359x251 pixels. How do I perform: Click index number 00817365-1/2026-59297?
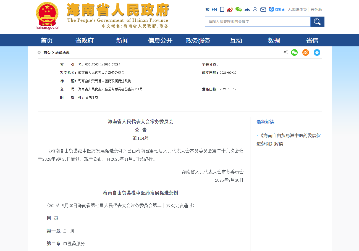click(x=103, y=64)
